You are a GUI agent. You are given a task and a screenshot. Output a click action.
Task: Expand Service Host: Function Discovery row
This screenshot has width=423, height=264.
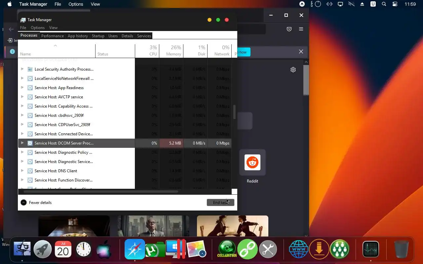tap(22, 180)
